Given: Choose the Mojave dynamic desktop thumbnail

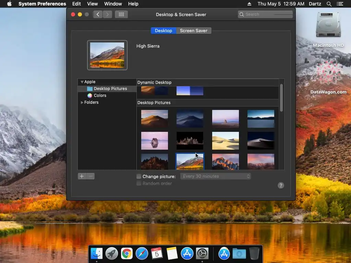Looking at the screenshot, I should point(155,91).
